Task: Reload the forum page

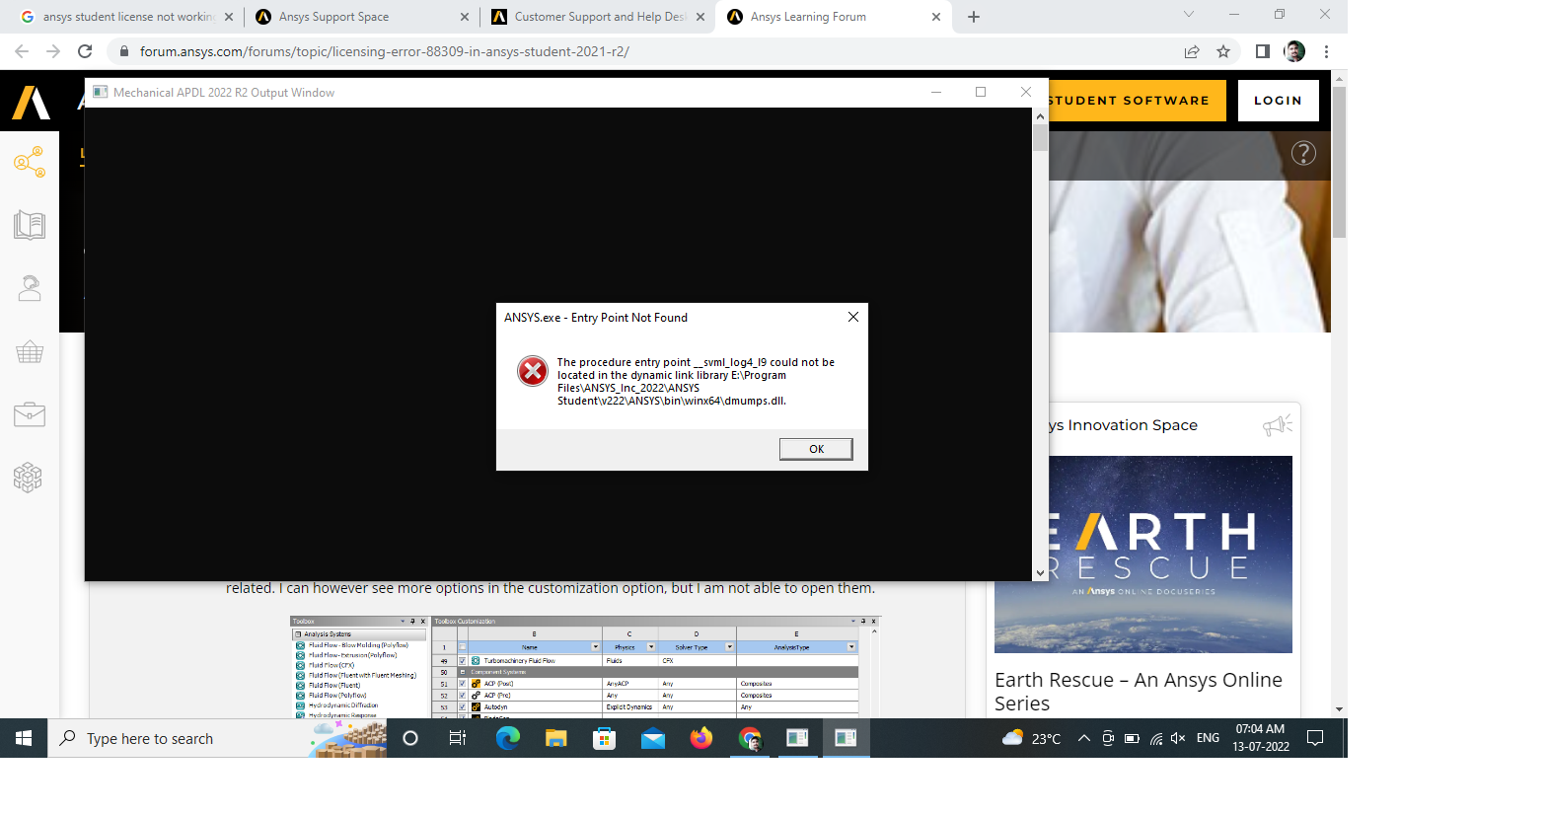Action: coord(85,51)
